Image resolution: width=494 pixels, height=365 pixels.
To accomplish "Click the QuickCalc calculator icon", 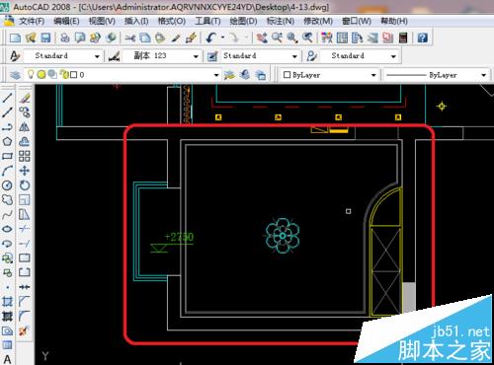I will click(403, 37).
